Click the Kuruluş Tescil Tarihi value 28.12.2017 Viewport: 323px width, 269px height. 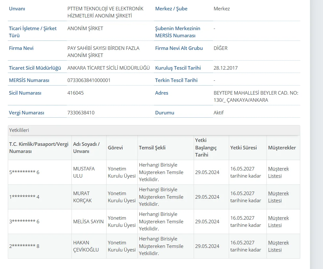226,68
